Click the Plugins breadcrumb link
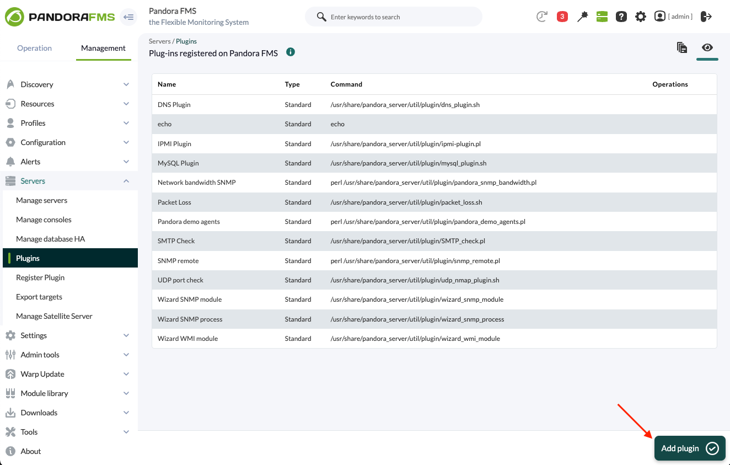Screen dimensions: 730x465 coord(186,41)
